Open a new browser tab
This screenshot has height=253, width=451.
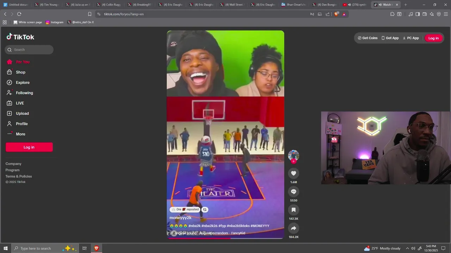pos(406,5)
